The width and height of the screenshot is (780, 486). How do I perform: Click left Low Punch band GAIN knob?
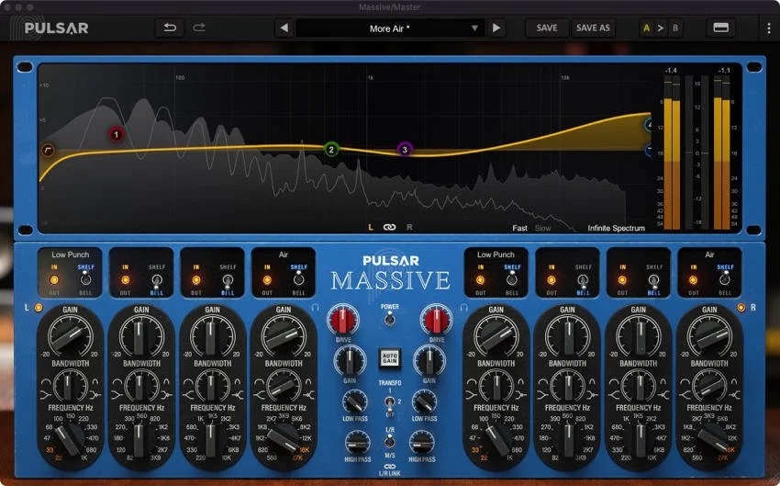(70, 335)
